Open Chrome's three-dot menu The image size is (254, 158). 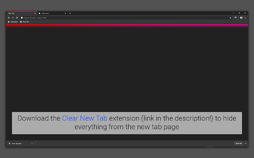(x=245, y=18)
